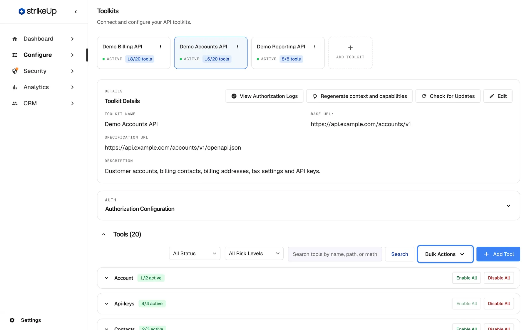Viewport: 529px width, 330px height.
Task: Enable All tools in Account group
Action: [466, 278]
